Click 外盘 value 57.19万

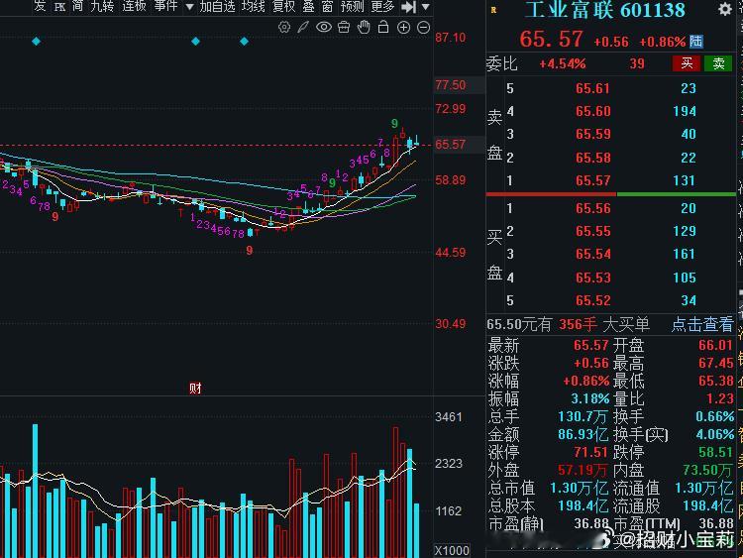[583, 470]
